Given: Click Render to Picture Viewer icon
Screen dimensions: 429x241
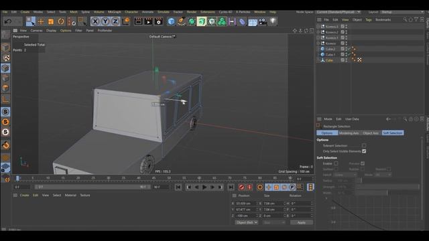Looking at the screenshot, I should (x=148, y=21).
